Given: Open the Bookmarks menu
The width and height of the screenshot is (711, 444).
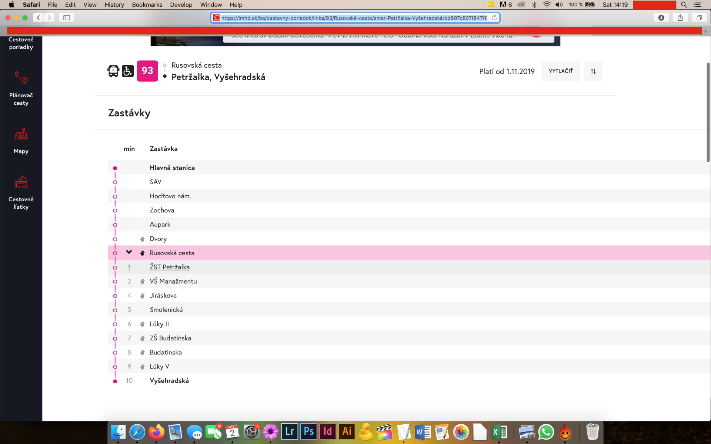Looking at the screenshot, I should point(147,5).
